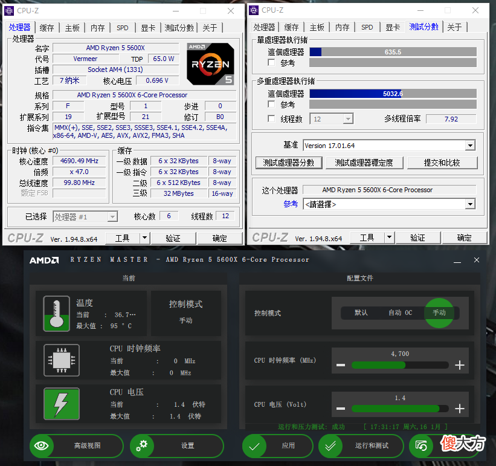Enable multi-thread 參考 reference checkbox
Image resolution: width=496 pixels, height=466 pixels.
(x=271, y=104)
